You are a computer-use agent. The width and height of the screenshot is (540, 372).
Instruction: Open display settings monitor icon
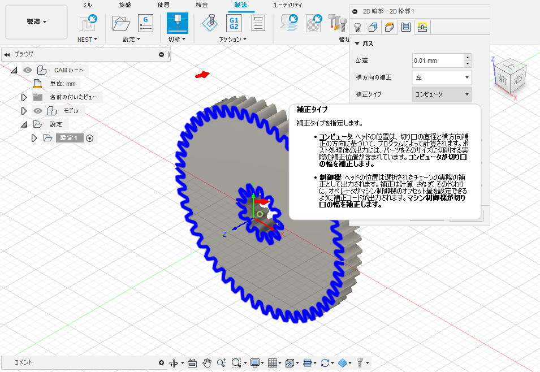[x=255, y=363]
